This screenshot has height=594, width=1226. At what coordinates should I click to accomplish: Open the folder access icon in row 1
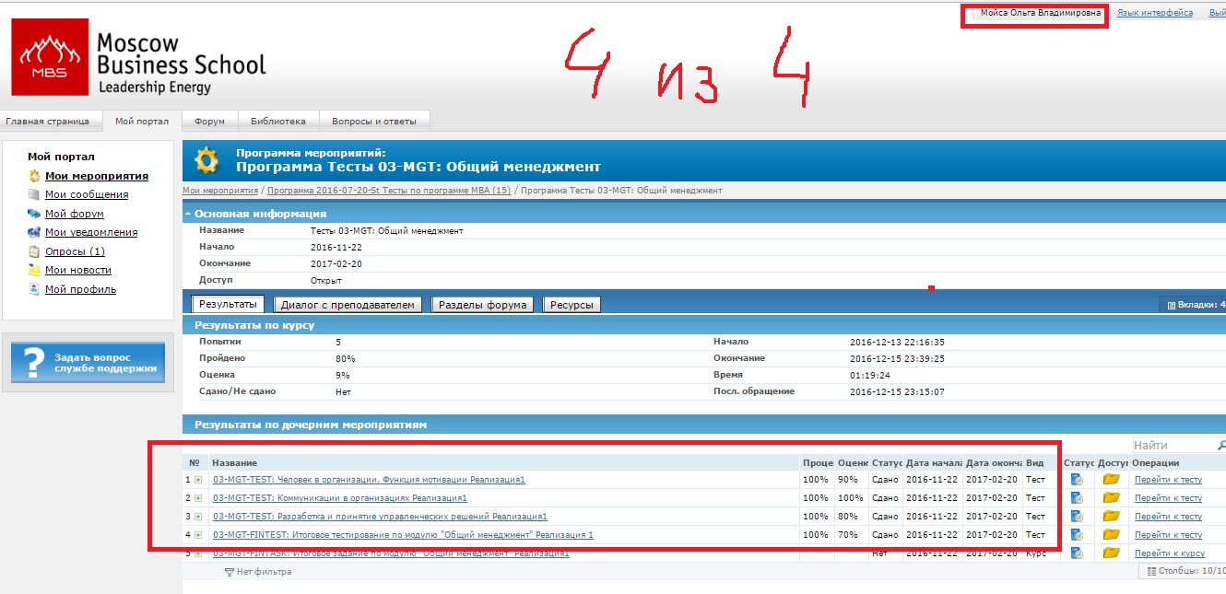click(x=1111, y=480)
